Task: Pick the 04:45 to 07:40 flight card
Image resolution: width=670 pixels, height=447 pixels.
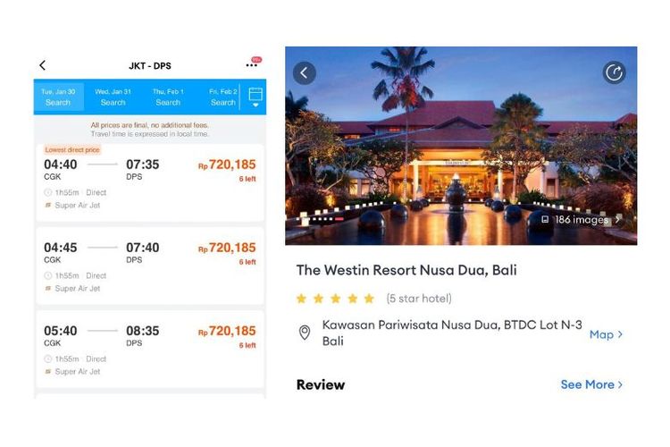Action: tap(149, 266)
